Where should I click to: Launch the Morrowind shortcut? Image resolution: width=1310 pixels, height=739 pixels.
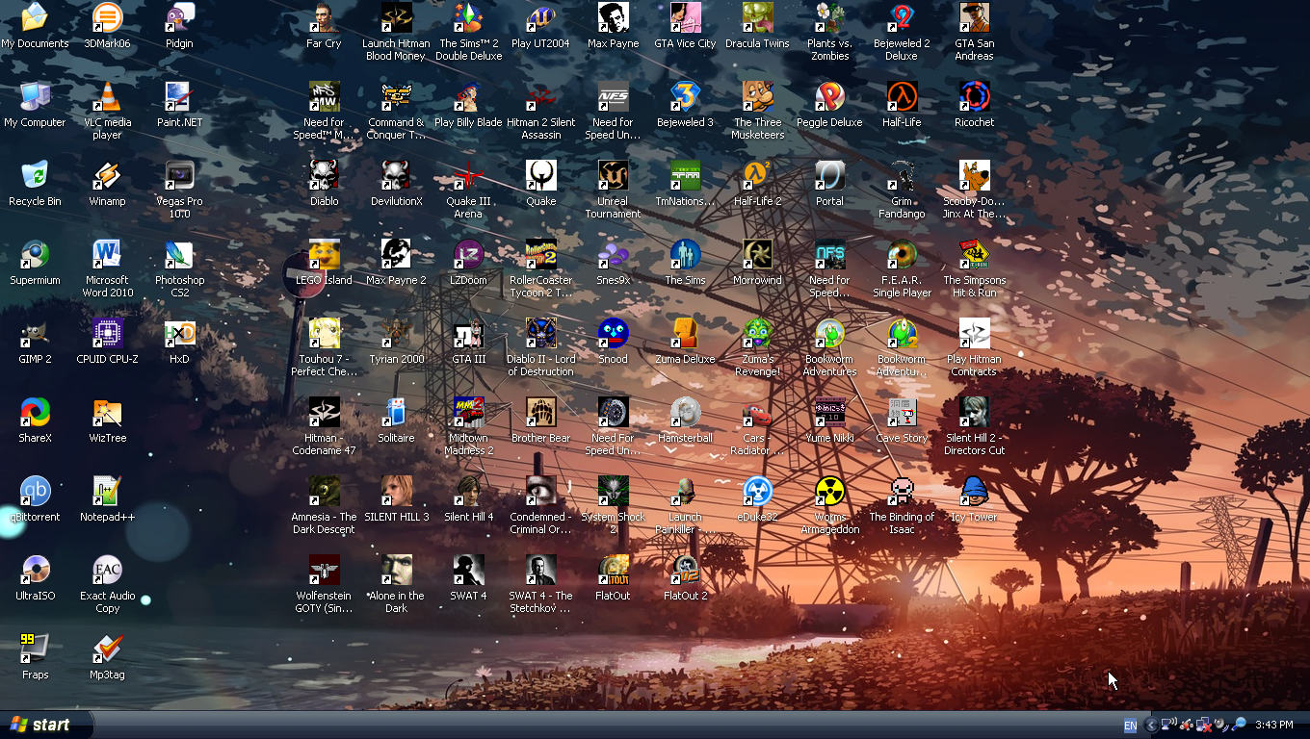(x=757, y=254)
